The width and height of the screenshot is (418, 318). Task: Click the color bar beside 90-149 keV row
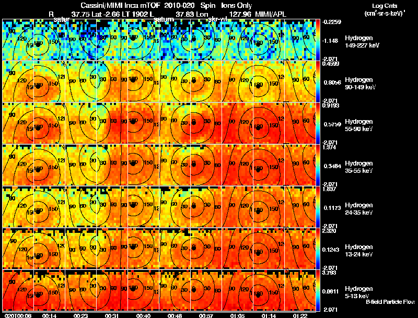coord(318,81)
